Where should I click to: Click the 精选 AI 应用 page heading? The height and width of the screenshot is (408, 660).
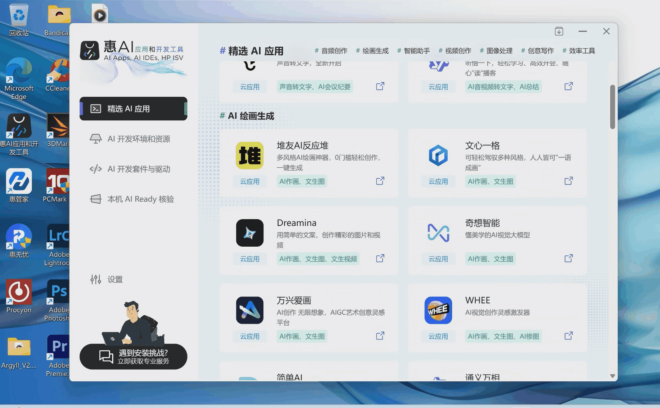251,51
